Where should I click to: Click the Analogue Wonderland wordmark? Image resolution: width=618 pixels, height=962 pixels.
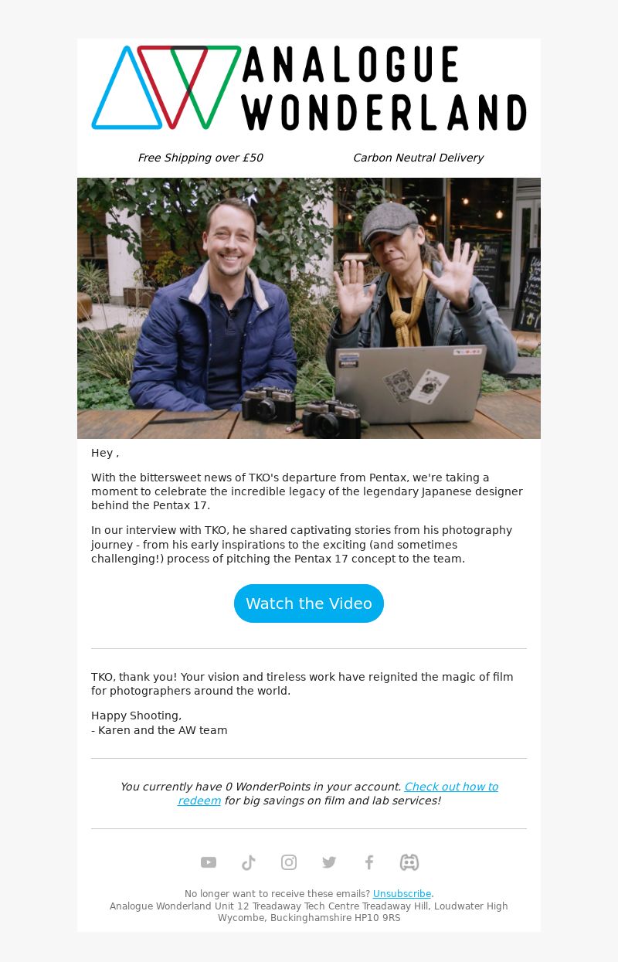[384, 87]
